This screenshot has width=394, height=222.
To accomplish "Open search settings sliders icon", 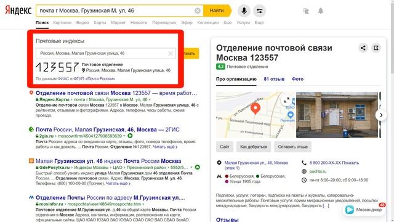I will [x=259, y=11].
